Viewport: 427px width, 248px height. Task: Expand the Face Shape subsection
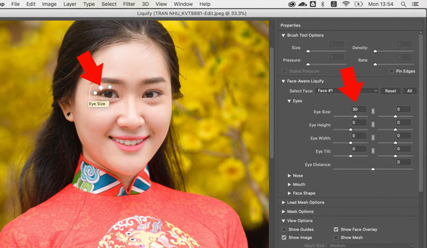point(289,193)
